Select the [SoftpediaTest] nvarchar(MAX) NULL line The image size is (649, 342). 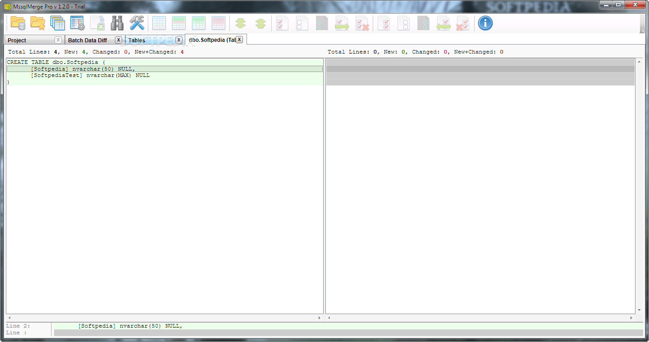tap(165, 76)
